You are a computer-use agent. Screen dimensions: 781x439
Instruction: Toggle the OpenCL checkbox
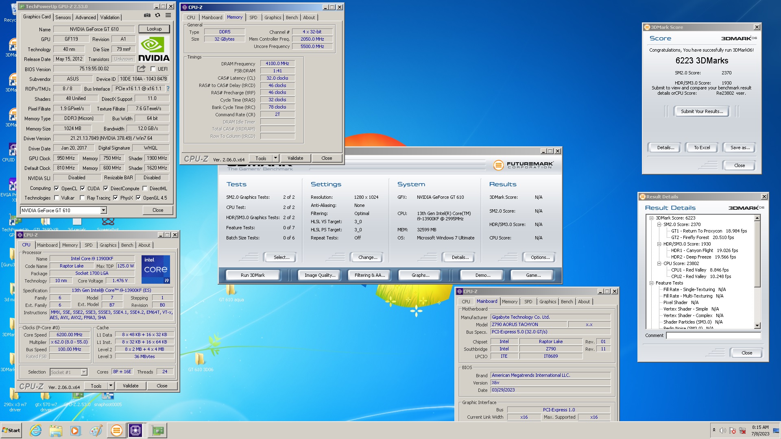[57, 189]
